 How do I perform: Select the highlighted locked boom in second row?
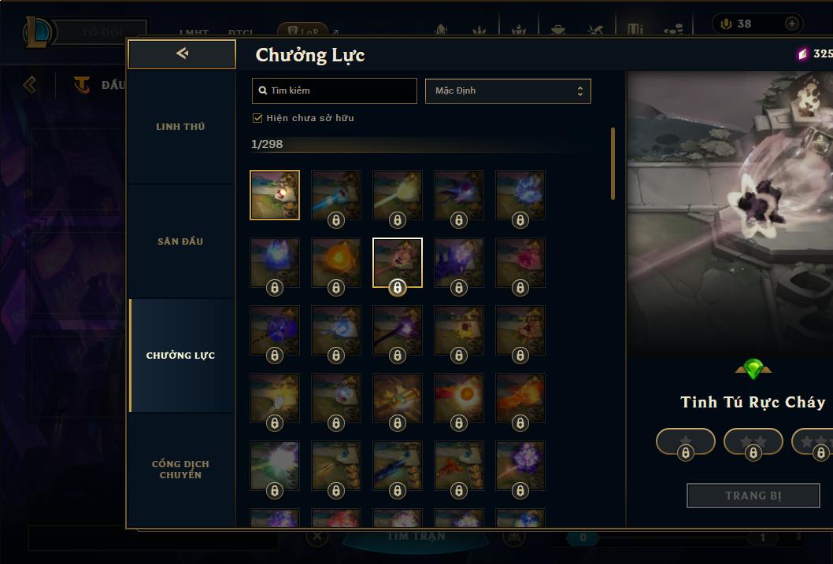398,263
